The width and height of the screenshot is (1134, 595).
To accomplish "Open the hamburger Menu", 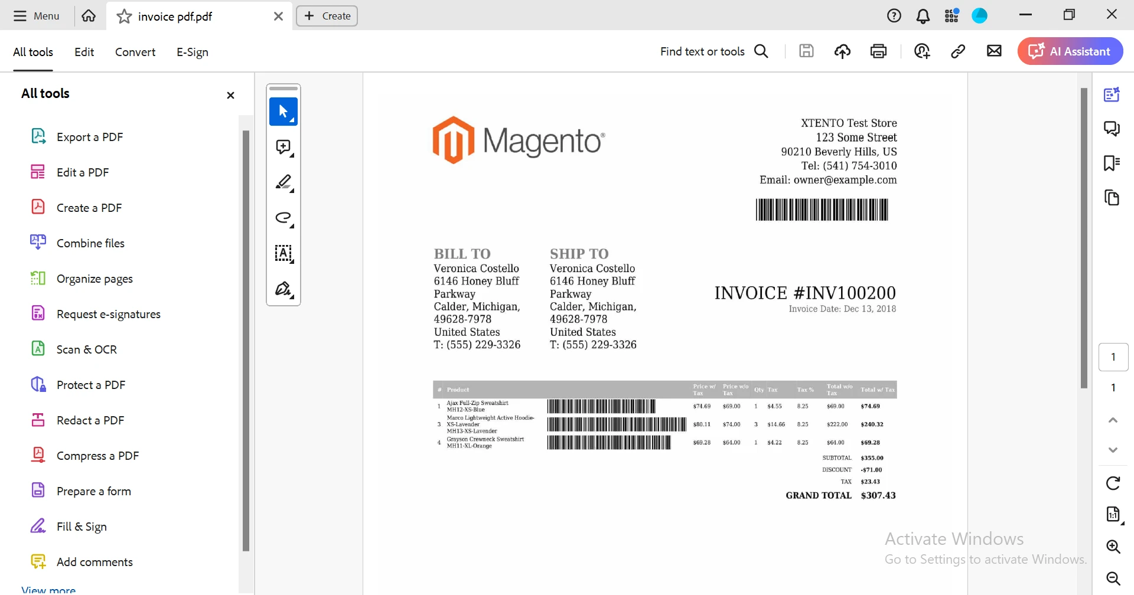I will pyautogui.click(x=37, y=16).
